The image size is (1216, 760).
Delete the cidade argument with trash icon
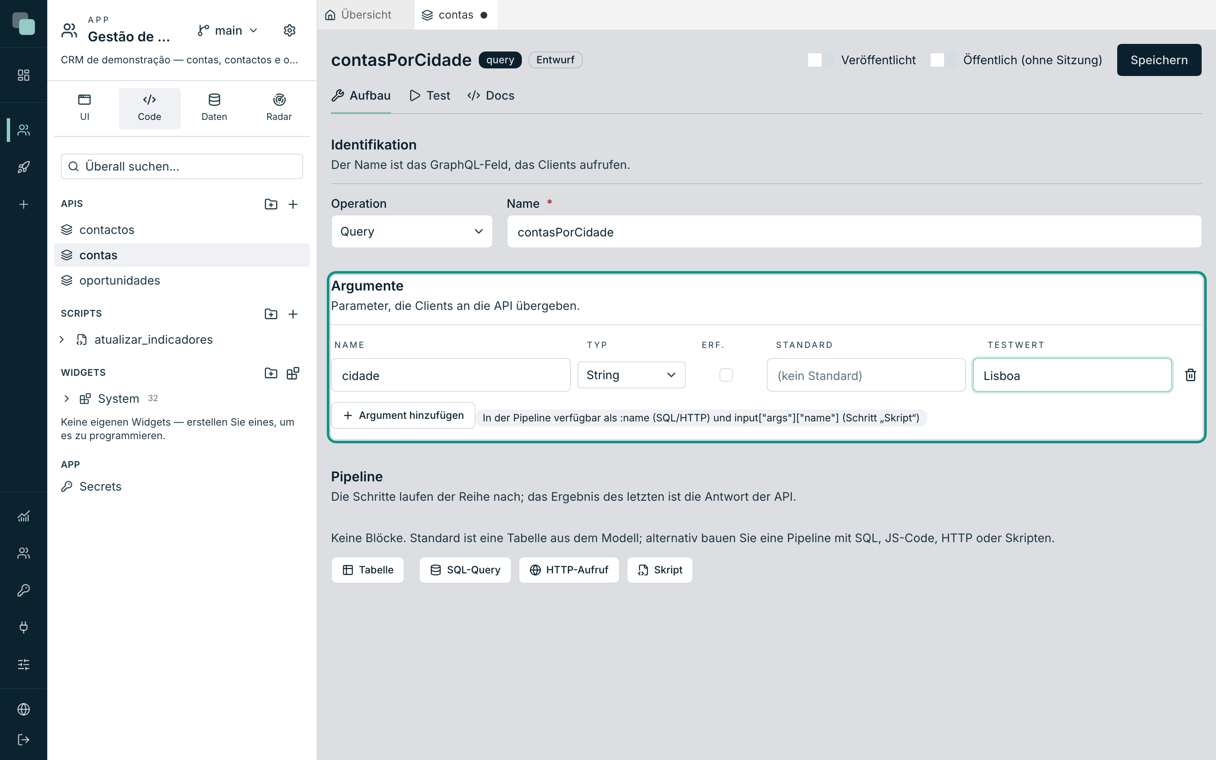(1190, 375)
